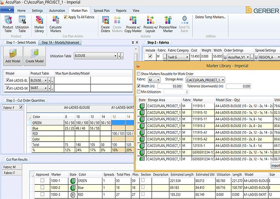Screen dimensions: 280x199
Task: Click save icon beside AccuPlan_V1 order setting
Action: click(225, 57)
